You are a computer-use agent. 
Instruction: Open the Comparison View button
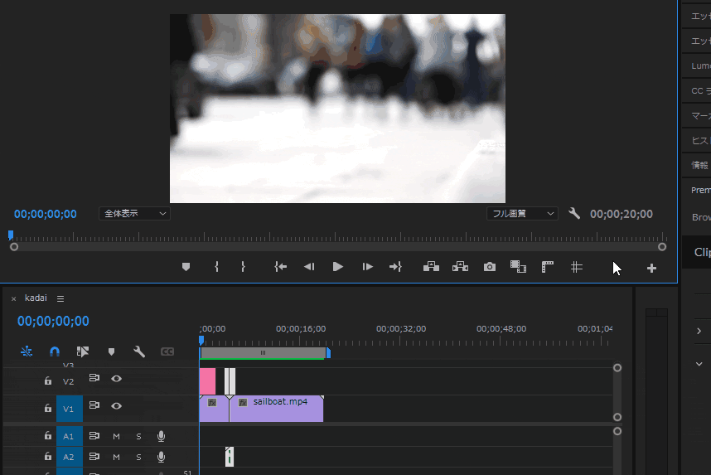pyautogui.click(x=518, y=267)
